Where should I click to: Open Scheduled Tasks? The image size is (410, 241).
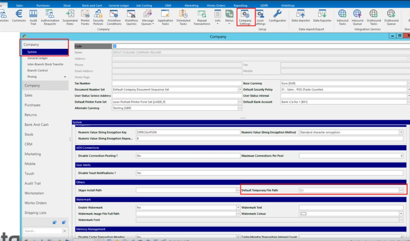(x=183, y=17)
